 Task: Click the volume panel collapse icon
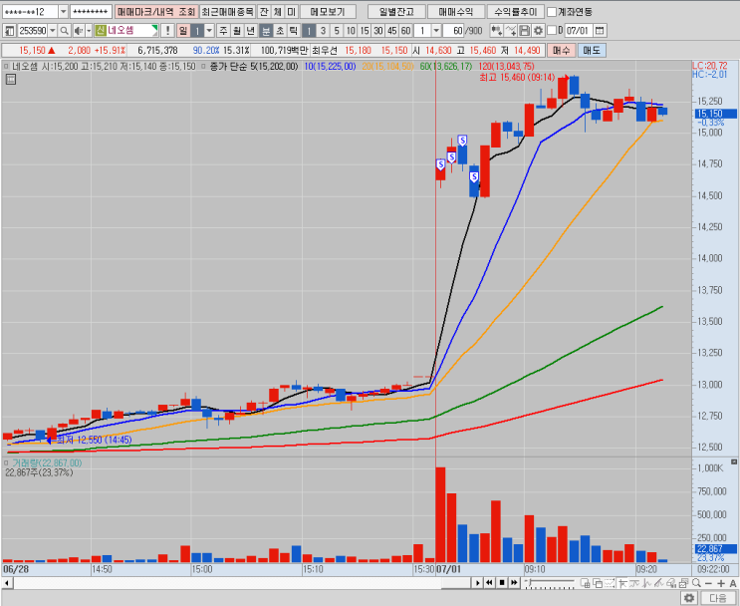(x=734, y=461)
